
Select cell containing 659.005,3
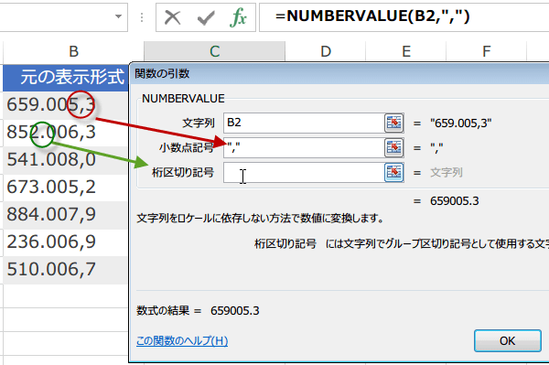[x=66, y=105]
